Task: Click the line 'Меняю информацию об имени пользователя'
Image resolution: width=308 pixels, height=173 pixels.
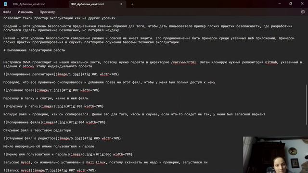Action: coord(49,146)
